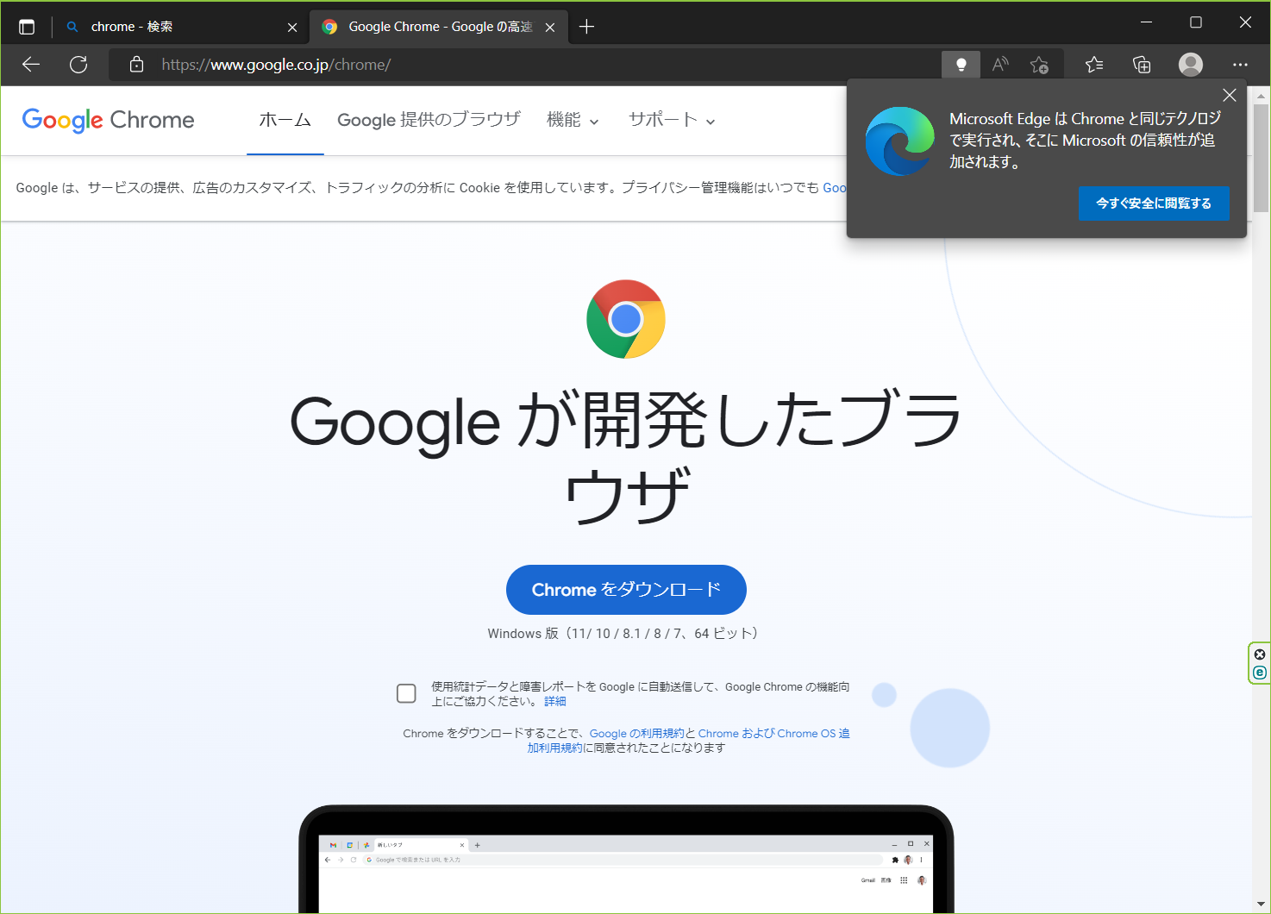Image resolution: width=1271 pixels, height=914 pixels.
Task: Click 今すぐ安全に閲覧する button
Action: click(x=1154, y=203)
